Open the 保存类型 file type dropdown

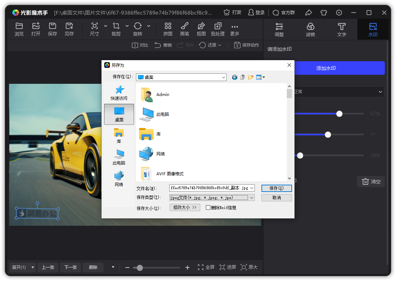[252, 198]
